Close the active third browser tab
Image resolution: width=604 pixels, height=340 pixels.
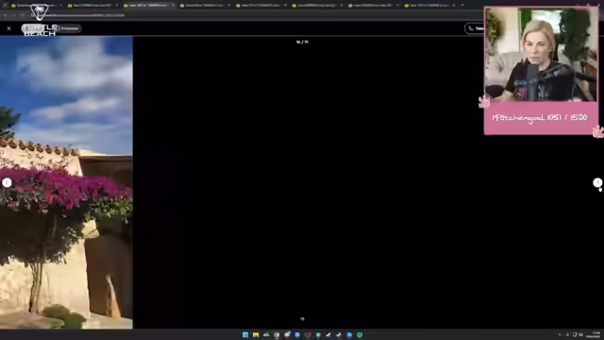[173, 6]
